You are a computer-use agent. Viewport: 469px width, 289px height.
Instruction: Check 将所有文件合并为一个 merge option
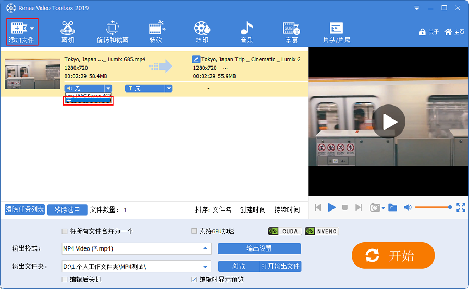point(64,231)
